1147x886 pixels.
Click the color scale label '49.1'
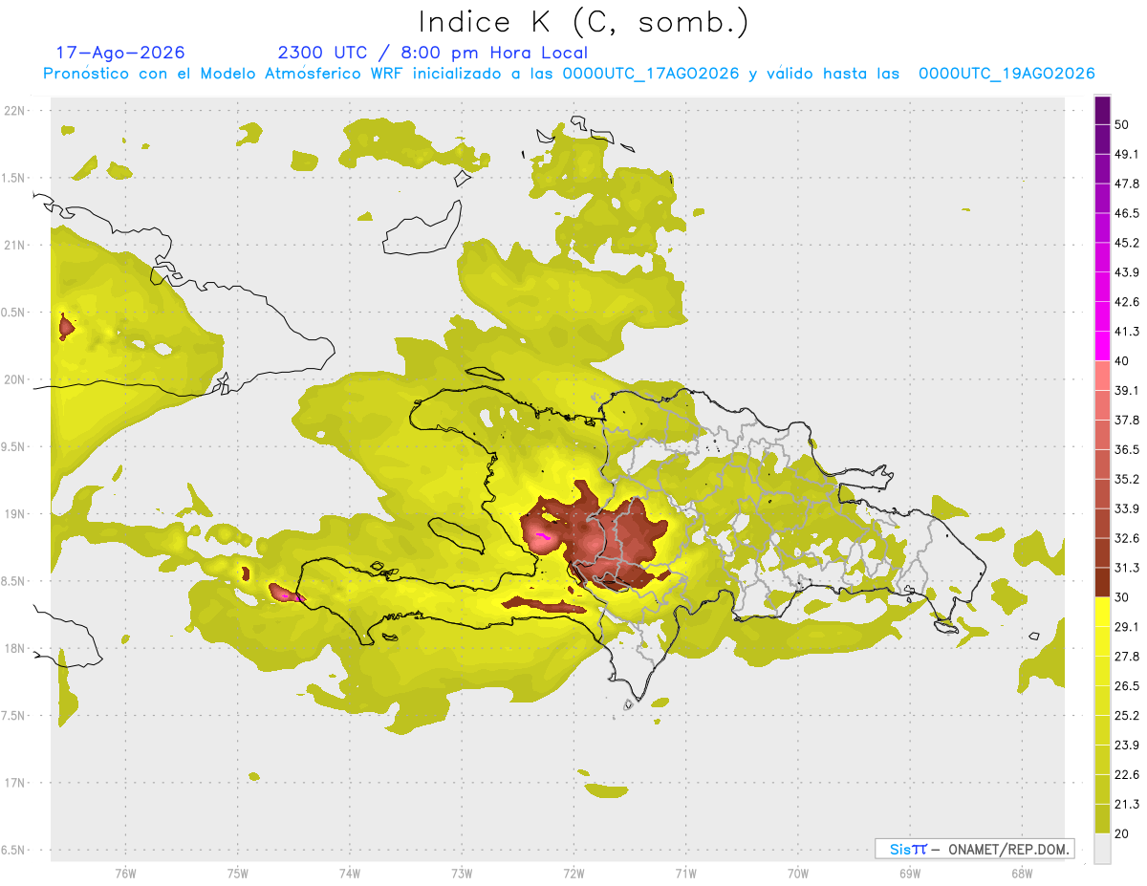[1127, 154]
